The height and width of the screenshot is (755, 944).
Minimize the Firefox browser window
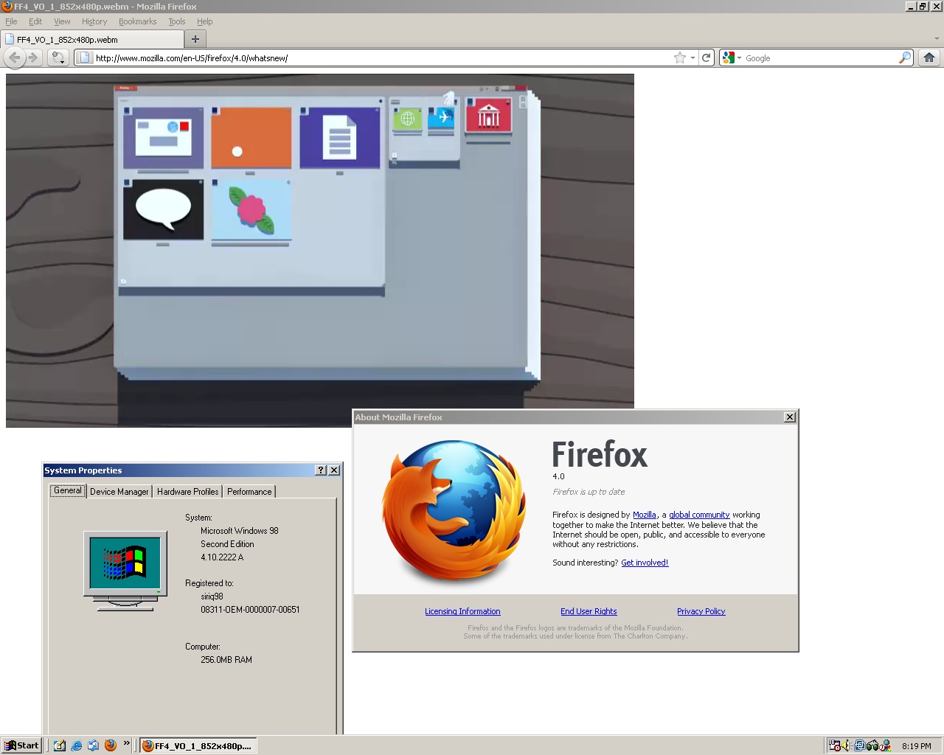[x=912, y=6]
